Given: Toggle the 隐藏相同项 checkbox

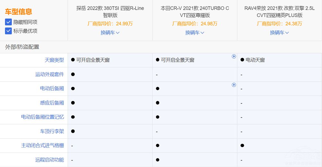Looking at the screenshot, I should click(9, 22).
